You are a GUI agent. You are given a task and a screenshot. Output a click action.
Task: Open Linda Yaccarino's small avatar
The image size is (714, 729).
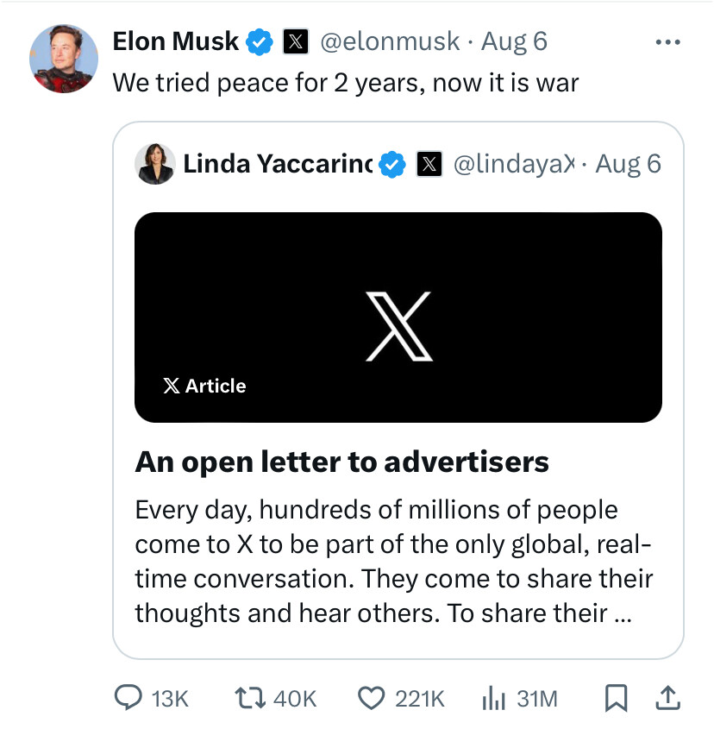coord(155,164)
